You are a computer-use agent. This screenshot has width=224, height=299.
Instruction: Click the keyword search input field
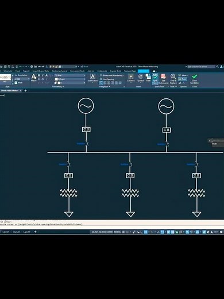[201, 67]
